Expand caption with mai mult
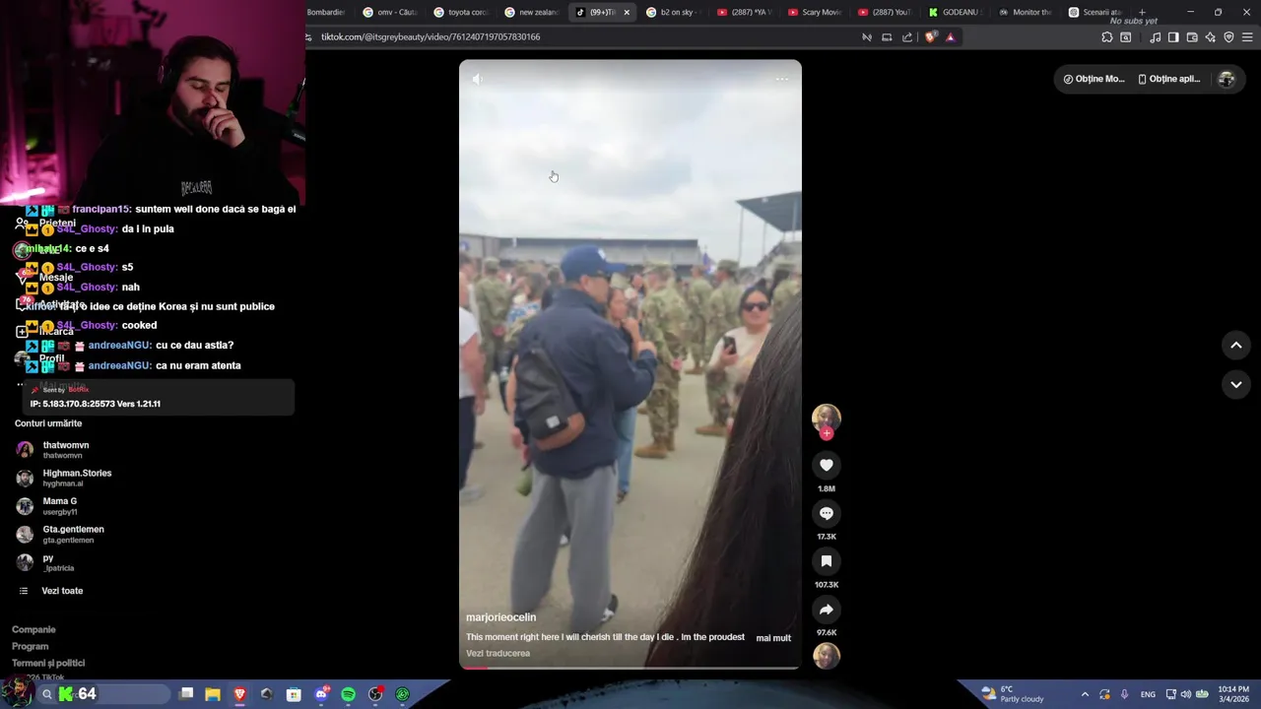The image size is (1261, 709). coord(773,638)
